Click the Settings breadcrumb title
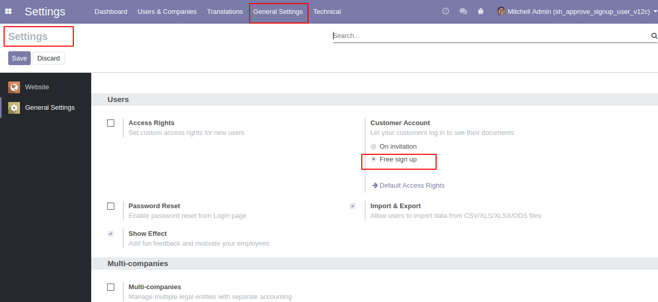The width and height of the screenshot is (658, 302). [28, 36]
